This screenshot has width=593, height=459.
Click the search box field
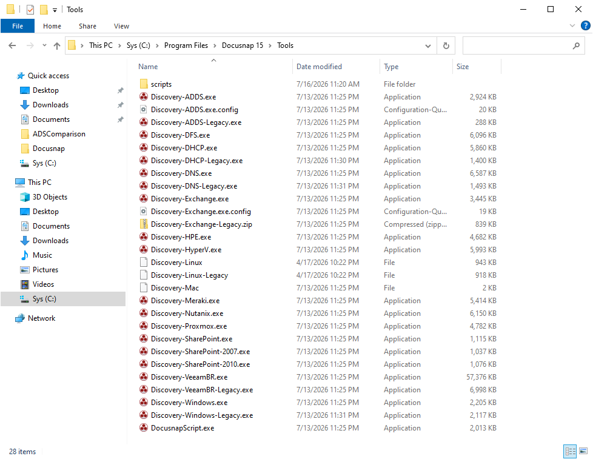pos(523,45)
